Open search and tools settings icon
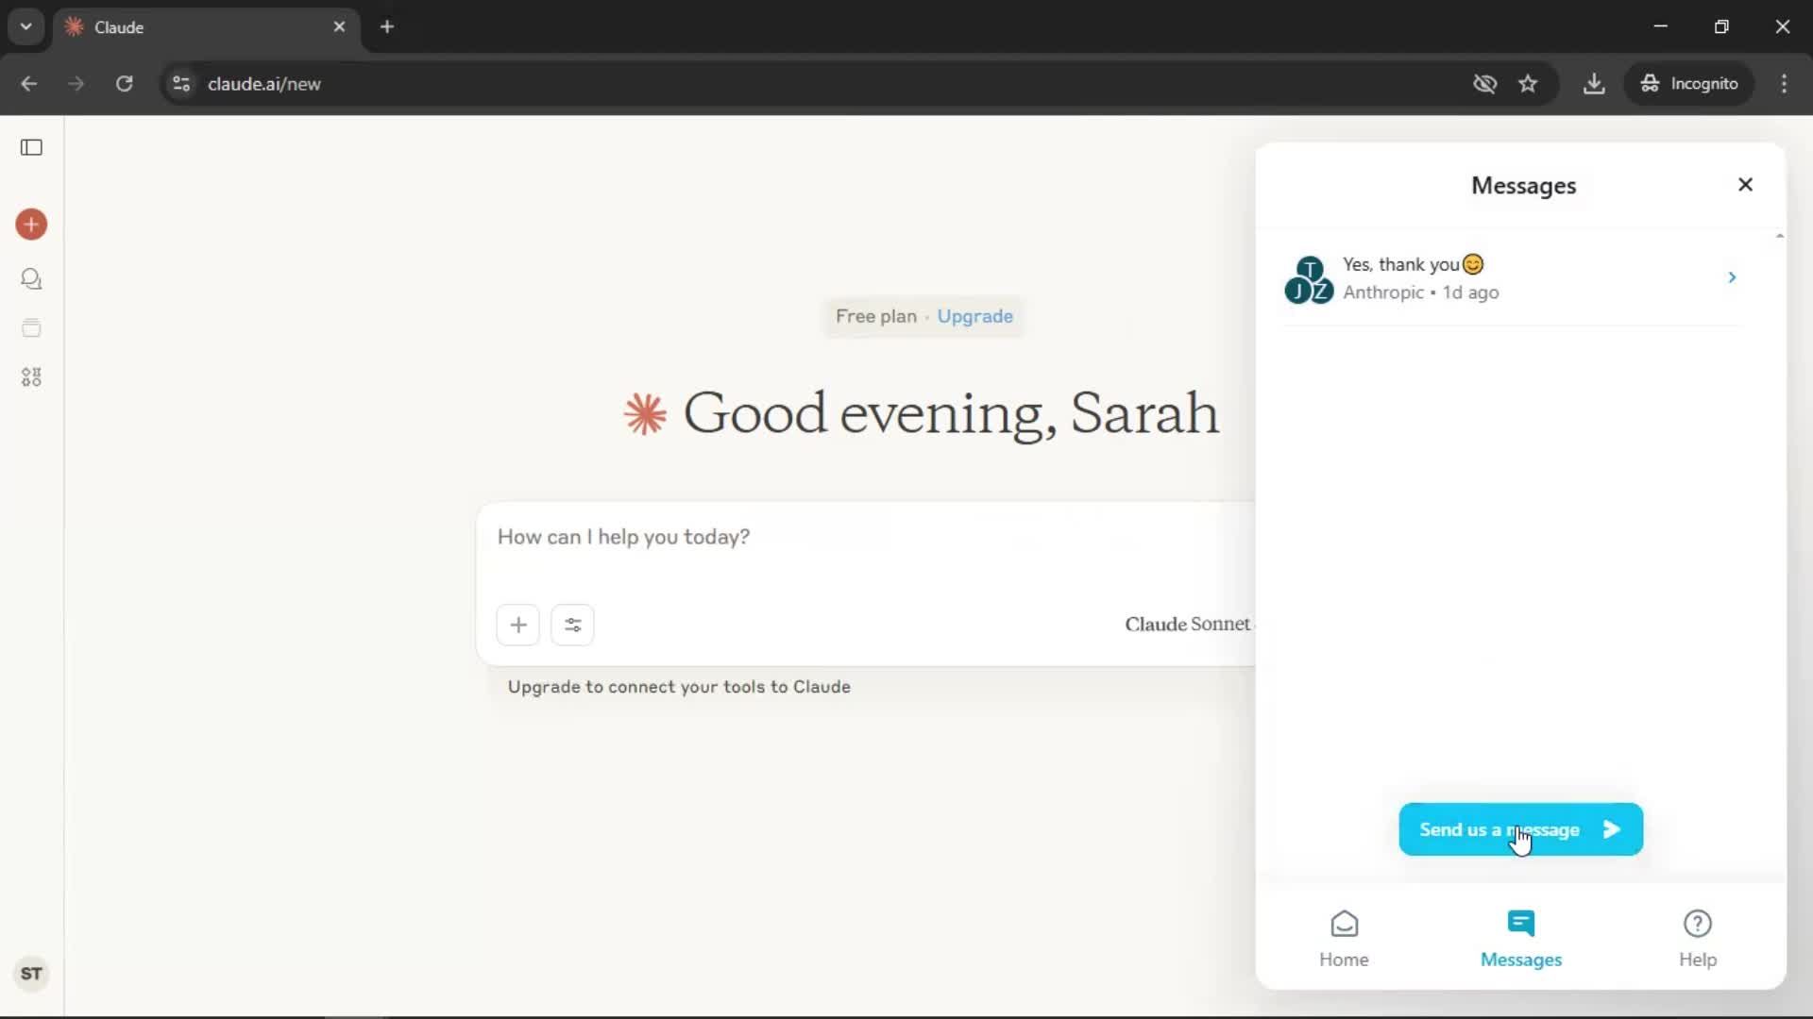 tap(572, 625)
